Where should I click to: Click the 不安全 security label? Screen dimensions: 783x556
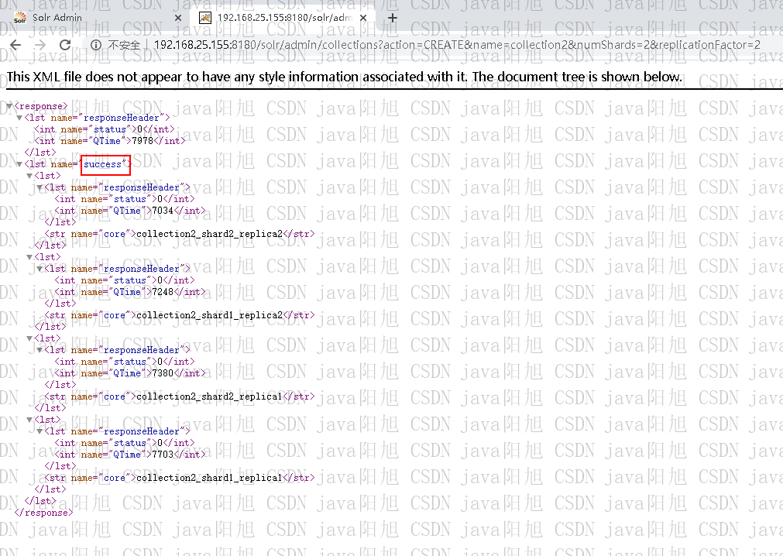(124, 45)
